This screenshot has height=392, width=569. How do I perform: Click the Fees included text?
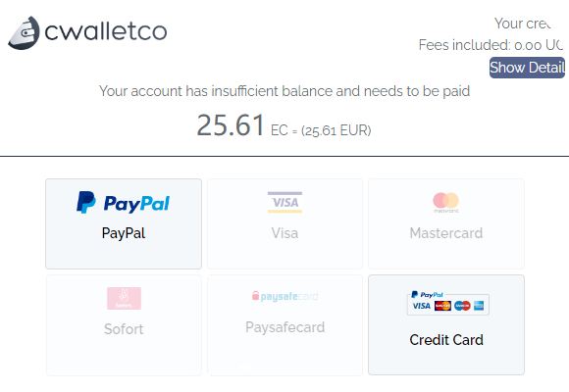click(491, 45)
